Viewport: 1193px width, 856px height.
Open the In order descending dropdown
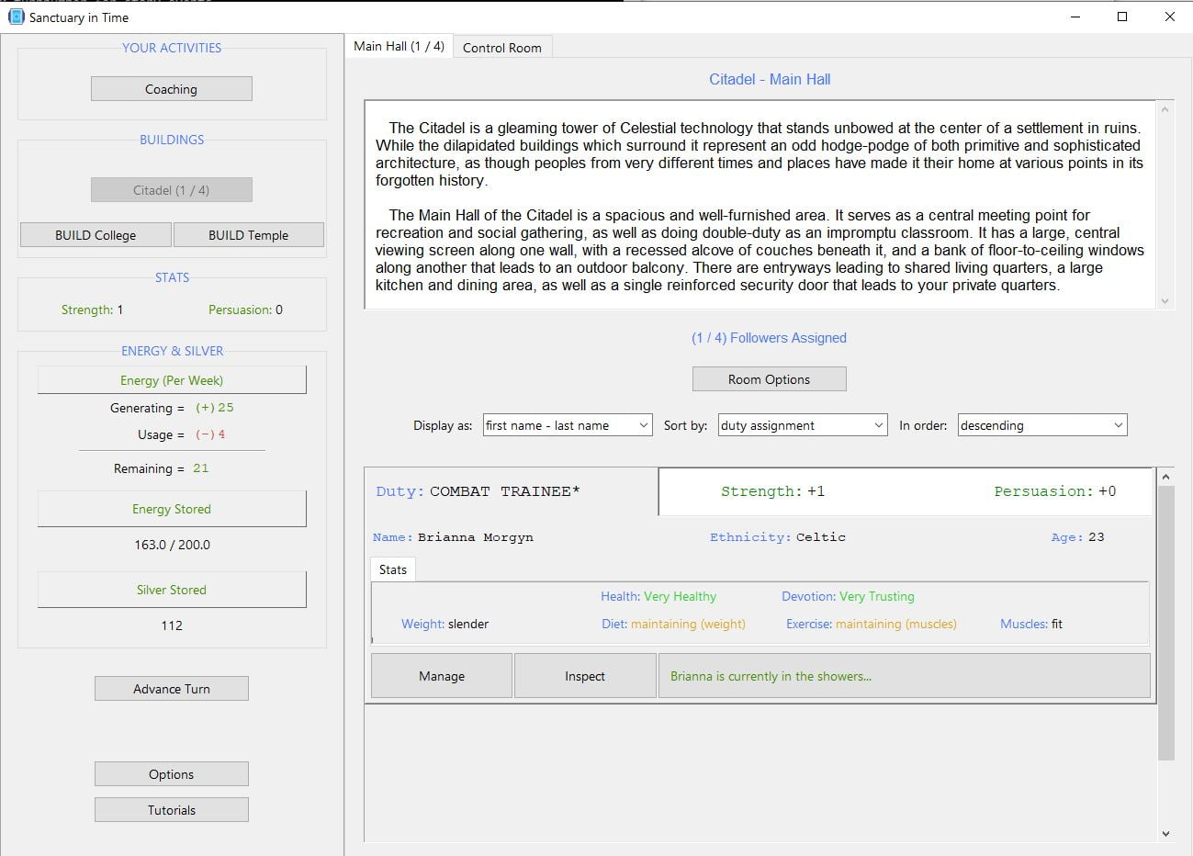[1041, 425]
